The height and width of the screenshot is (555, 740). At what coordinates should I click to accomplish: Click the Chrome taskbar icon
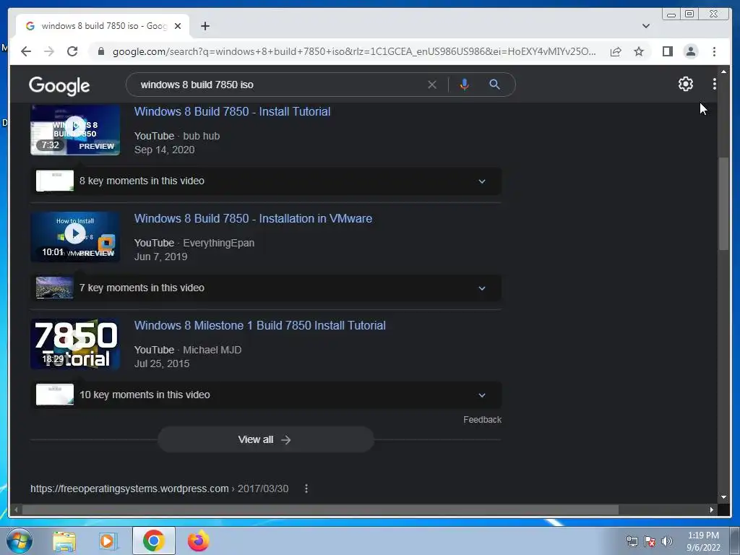154,541
